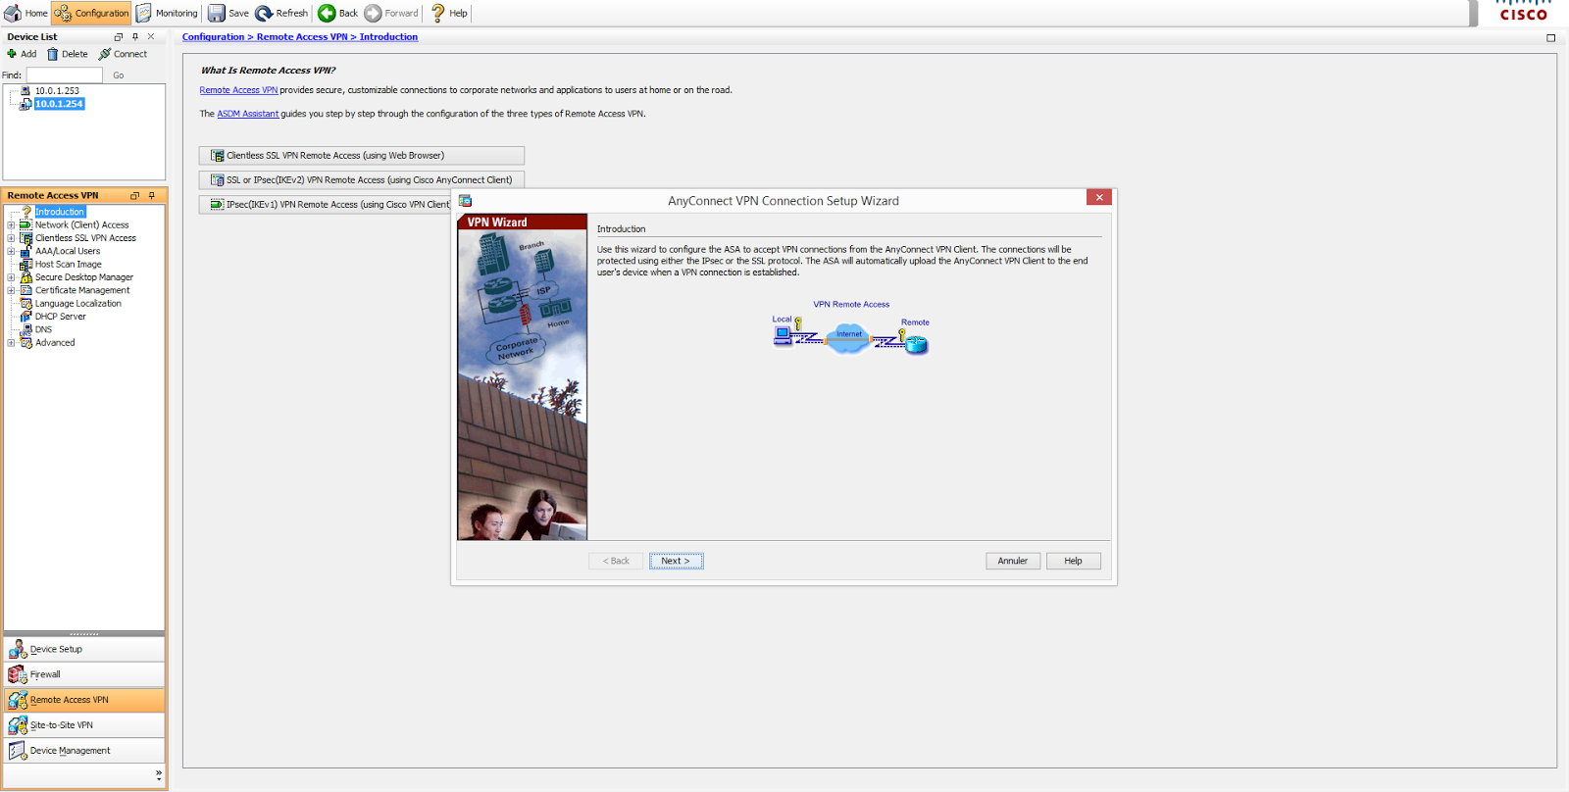Select device 10.0.1.253 in list
This screenshot has height=792, width=1569.
pyautogui.click(x=57, y=90)
